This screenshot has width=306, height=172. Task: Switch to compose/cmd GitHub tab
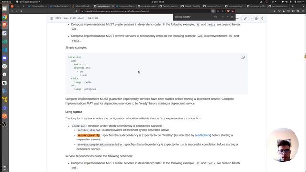[212, 6]
